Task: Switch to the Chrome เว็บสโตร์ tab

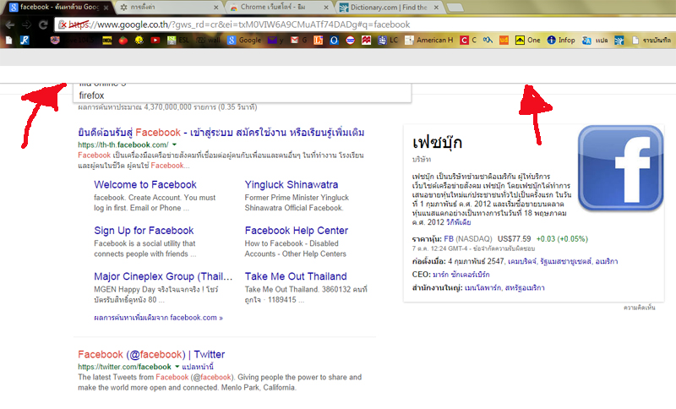Action: (x=280, y=7)
